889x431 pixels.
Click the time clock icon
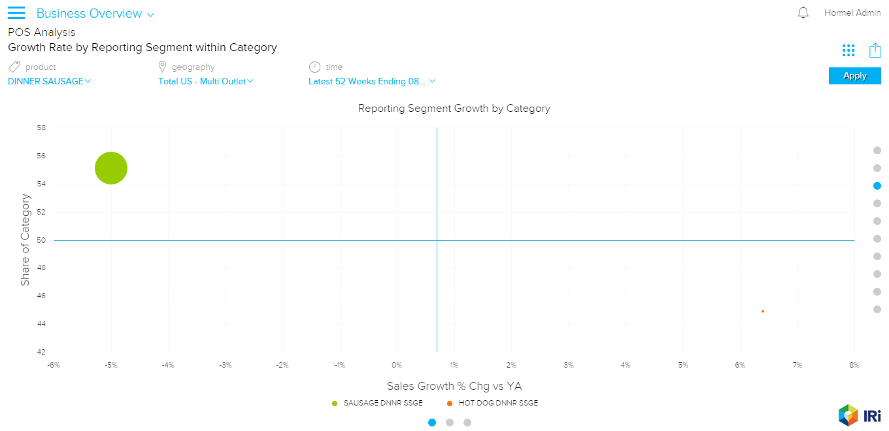(x=314, y=67)
